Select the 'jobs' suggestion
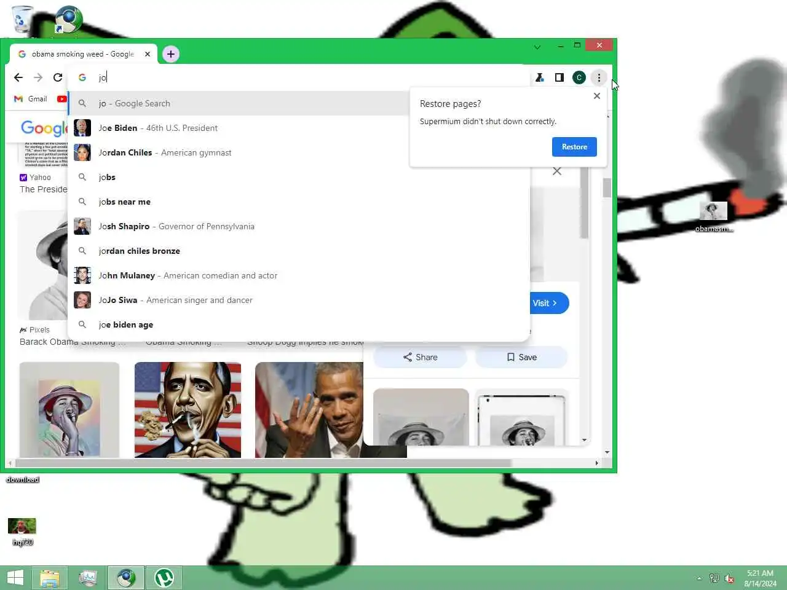 tap(299, 177)
